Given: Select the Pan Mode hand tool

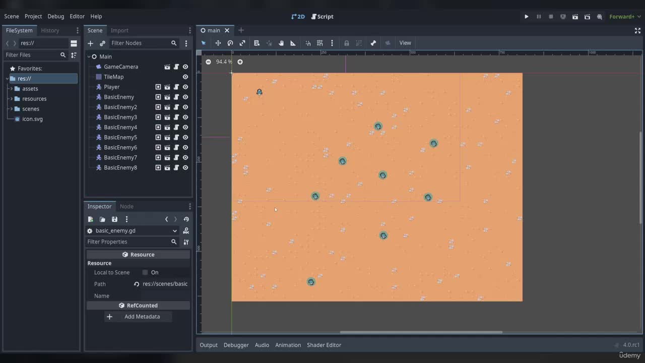Looking at the screenshot, I should point(281,43).
